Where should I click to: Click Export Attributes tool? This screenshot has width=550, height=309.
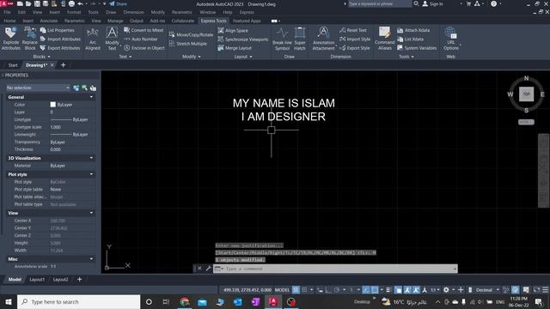pos(60,48)
